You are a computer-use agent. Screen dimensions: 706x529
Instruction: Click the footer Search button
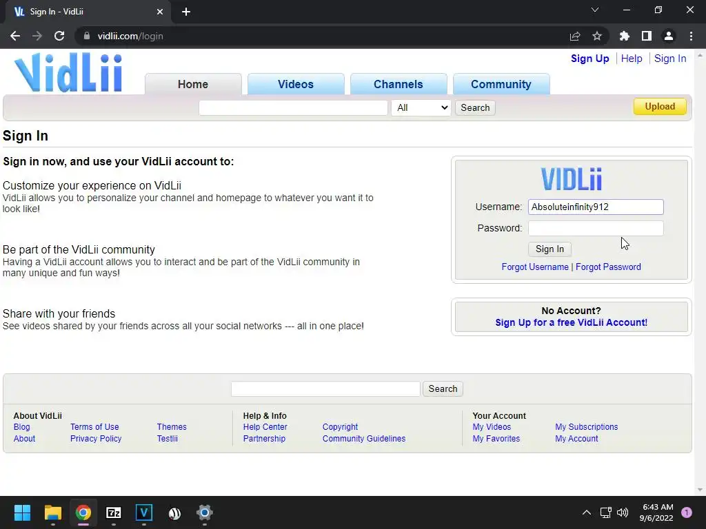tap(443, 388)
